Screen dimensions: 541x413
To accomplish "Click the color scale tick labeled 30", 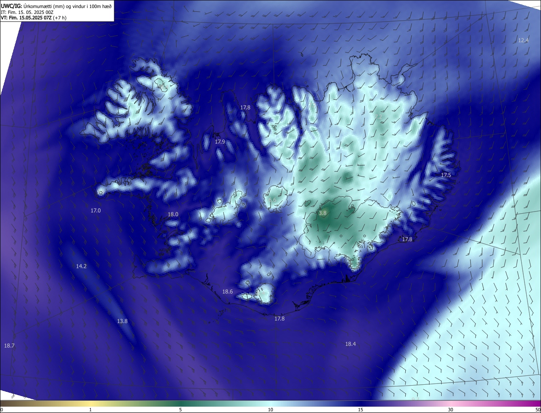I will point(451,410).
